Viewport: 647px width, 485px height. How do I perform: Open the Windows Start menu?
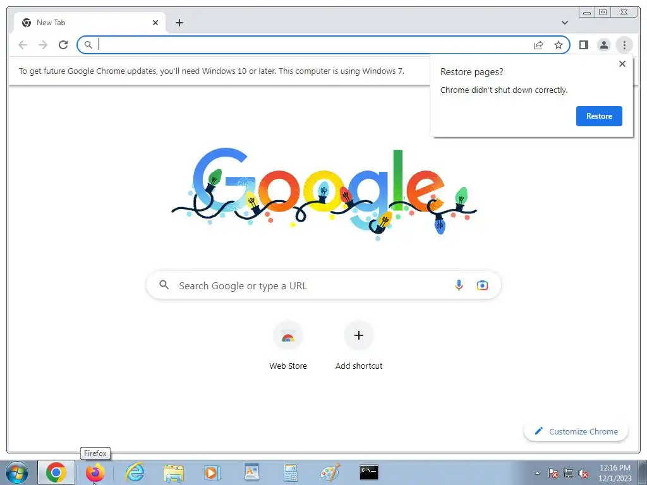[x=17, y=472]
